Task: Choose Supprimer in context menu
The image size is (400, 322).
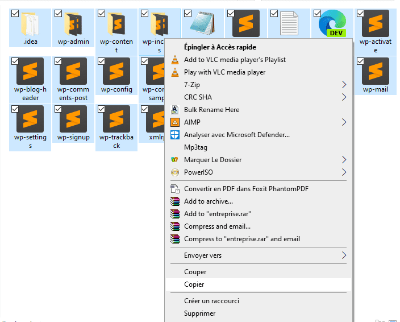Action: 259,313
